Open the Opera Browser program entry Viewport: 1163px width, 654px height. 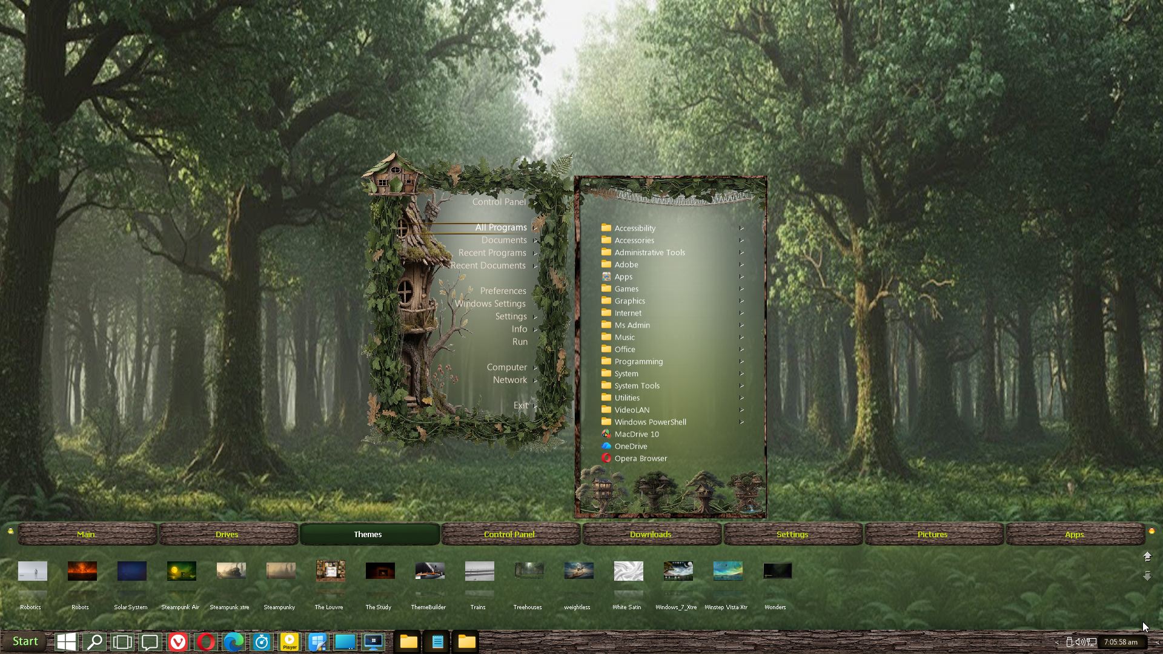pyautogui.click(x=640, y=458)
